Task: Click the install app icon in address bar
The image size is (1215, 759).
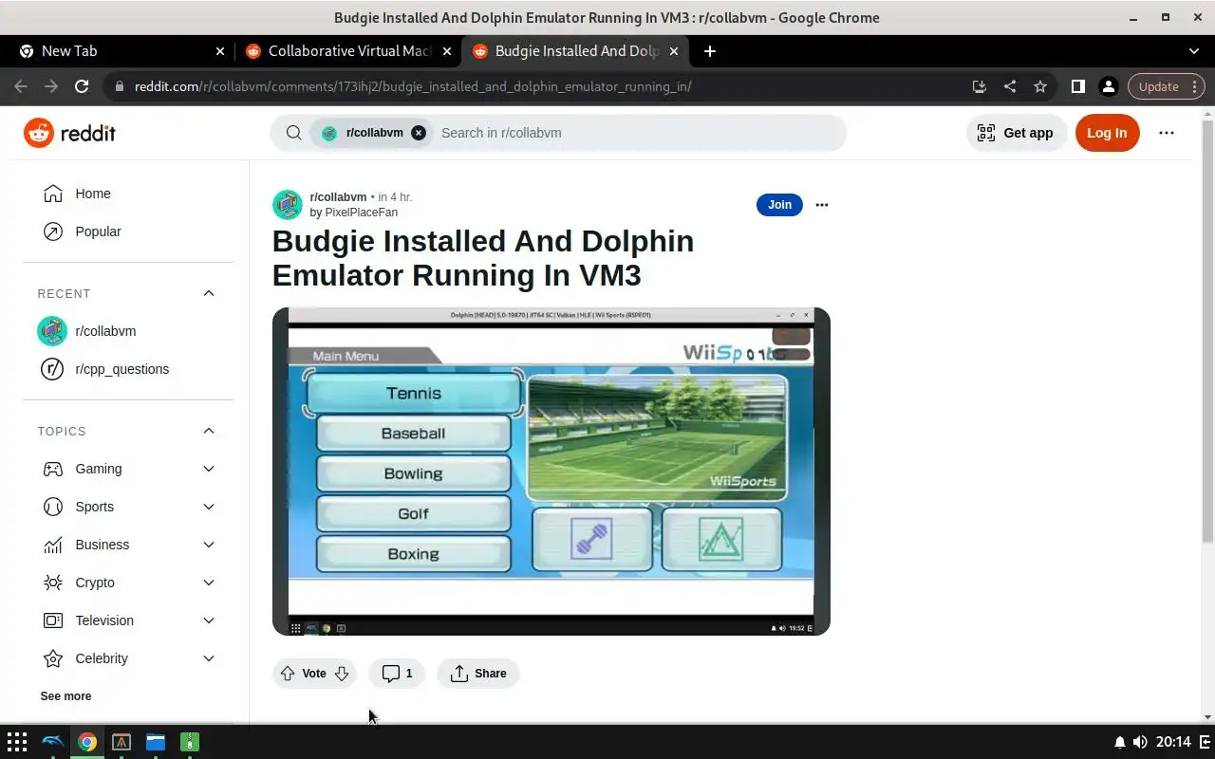Action: [980, 86]
